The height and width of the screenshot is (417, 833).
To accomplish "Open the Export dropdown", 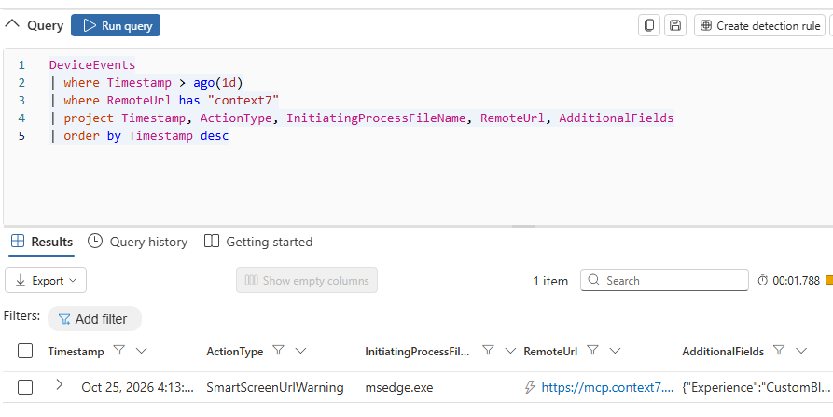I will click(x=46, y=280).
